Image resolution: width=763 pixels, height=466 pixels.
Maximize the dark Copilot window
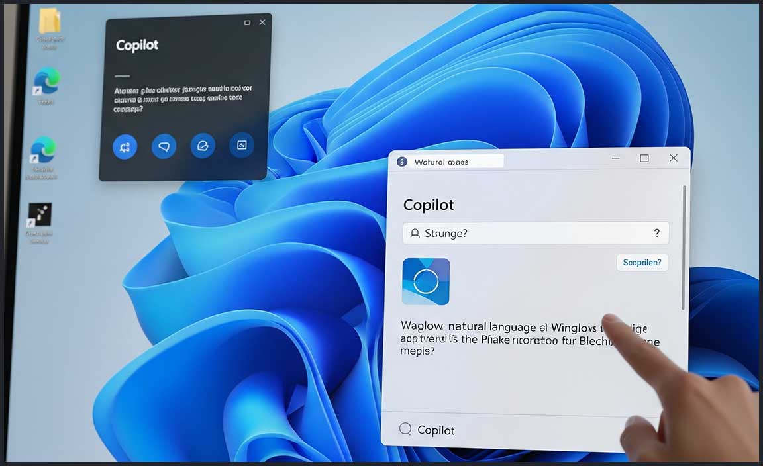coord(247,23)
